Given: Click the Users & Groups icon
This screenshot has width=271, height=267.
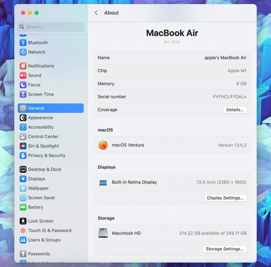Looking at the screenshot, I should (23, 240).
